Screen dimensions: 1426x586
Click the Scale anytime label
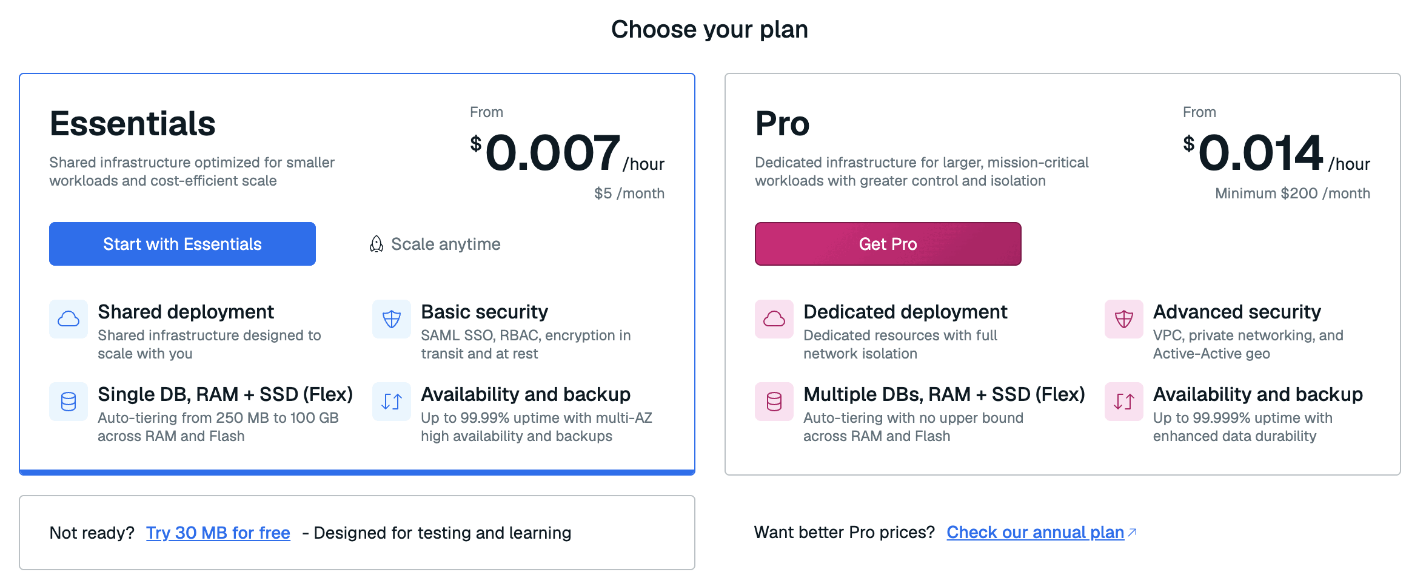[446, 244]
